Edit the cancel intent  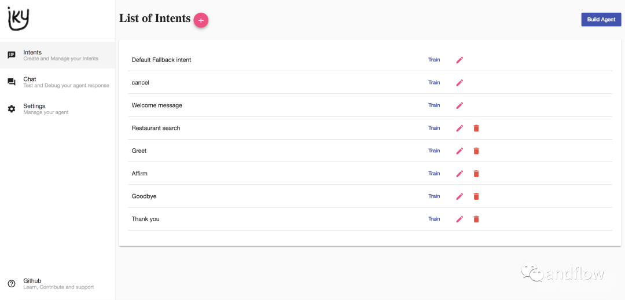459,83
